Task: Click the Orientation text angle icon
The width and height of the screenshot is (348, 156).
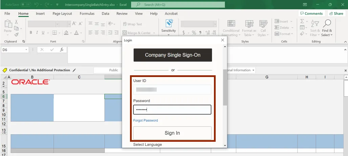Action: point(110,23)
